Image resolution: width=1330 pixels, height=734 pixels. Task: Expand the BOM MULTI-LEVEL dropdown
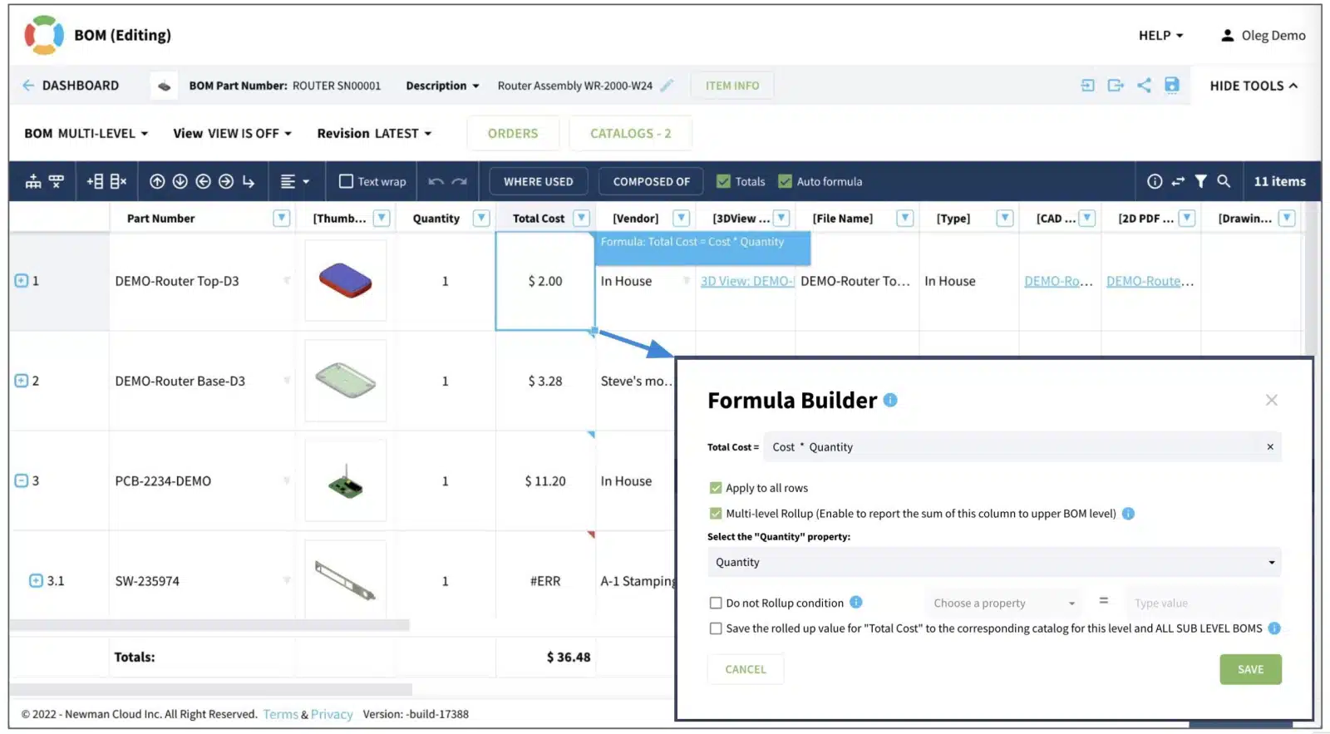coord(86,133)
